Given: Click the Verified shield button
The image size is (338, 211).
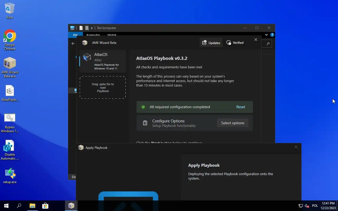Looking at the screenshot, I should point(235,43).
